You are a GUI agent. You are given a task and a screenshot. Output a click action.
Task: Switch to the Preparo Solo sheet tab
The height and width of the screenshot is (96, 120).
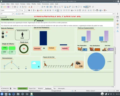(x=32, y=88)
